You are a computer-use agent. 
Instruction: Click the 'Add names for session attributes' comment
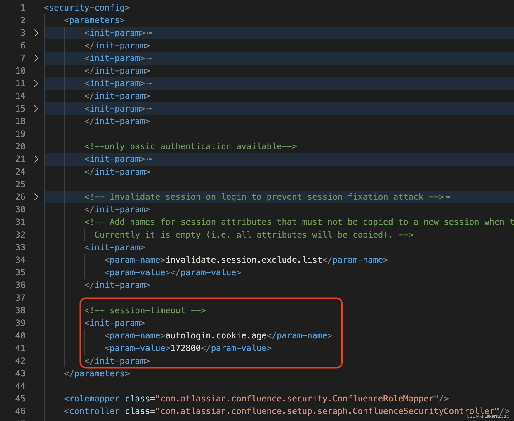[x=299, y=222]
